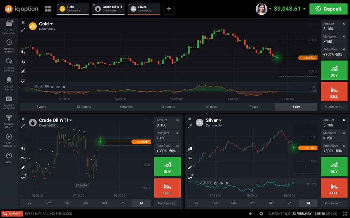
Task: Click the chart type icon on Gold chart
Action: pyautogui.click(x=23, y=52)
